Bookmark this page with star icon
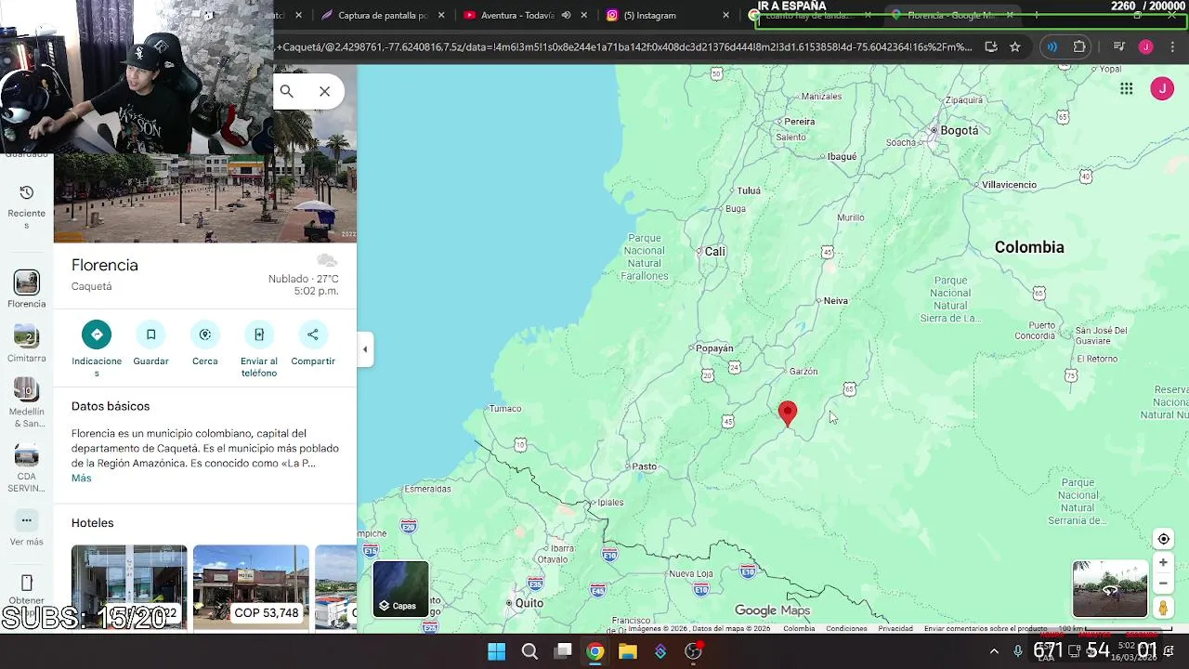Image resolution: width=1189 pixels, height=669 pixels. [x=1015, y=46]
